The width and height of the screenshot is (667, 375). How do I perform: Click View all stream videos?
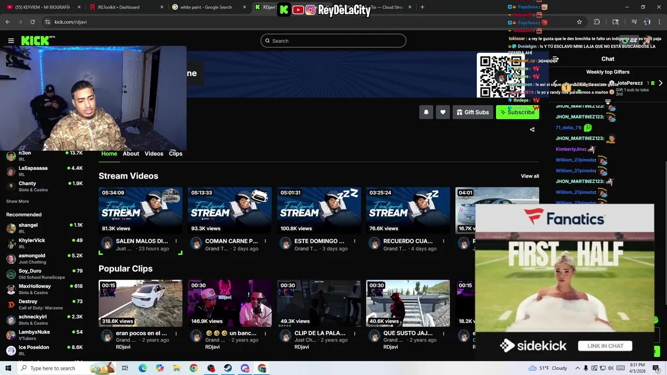(529, 176)
